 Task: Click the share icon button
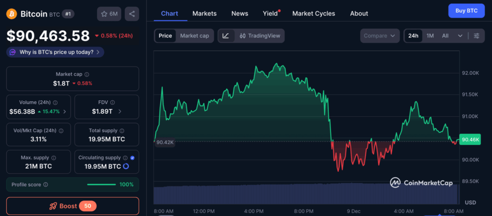pyautogui.click(x=132, y=14)
